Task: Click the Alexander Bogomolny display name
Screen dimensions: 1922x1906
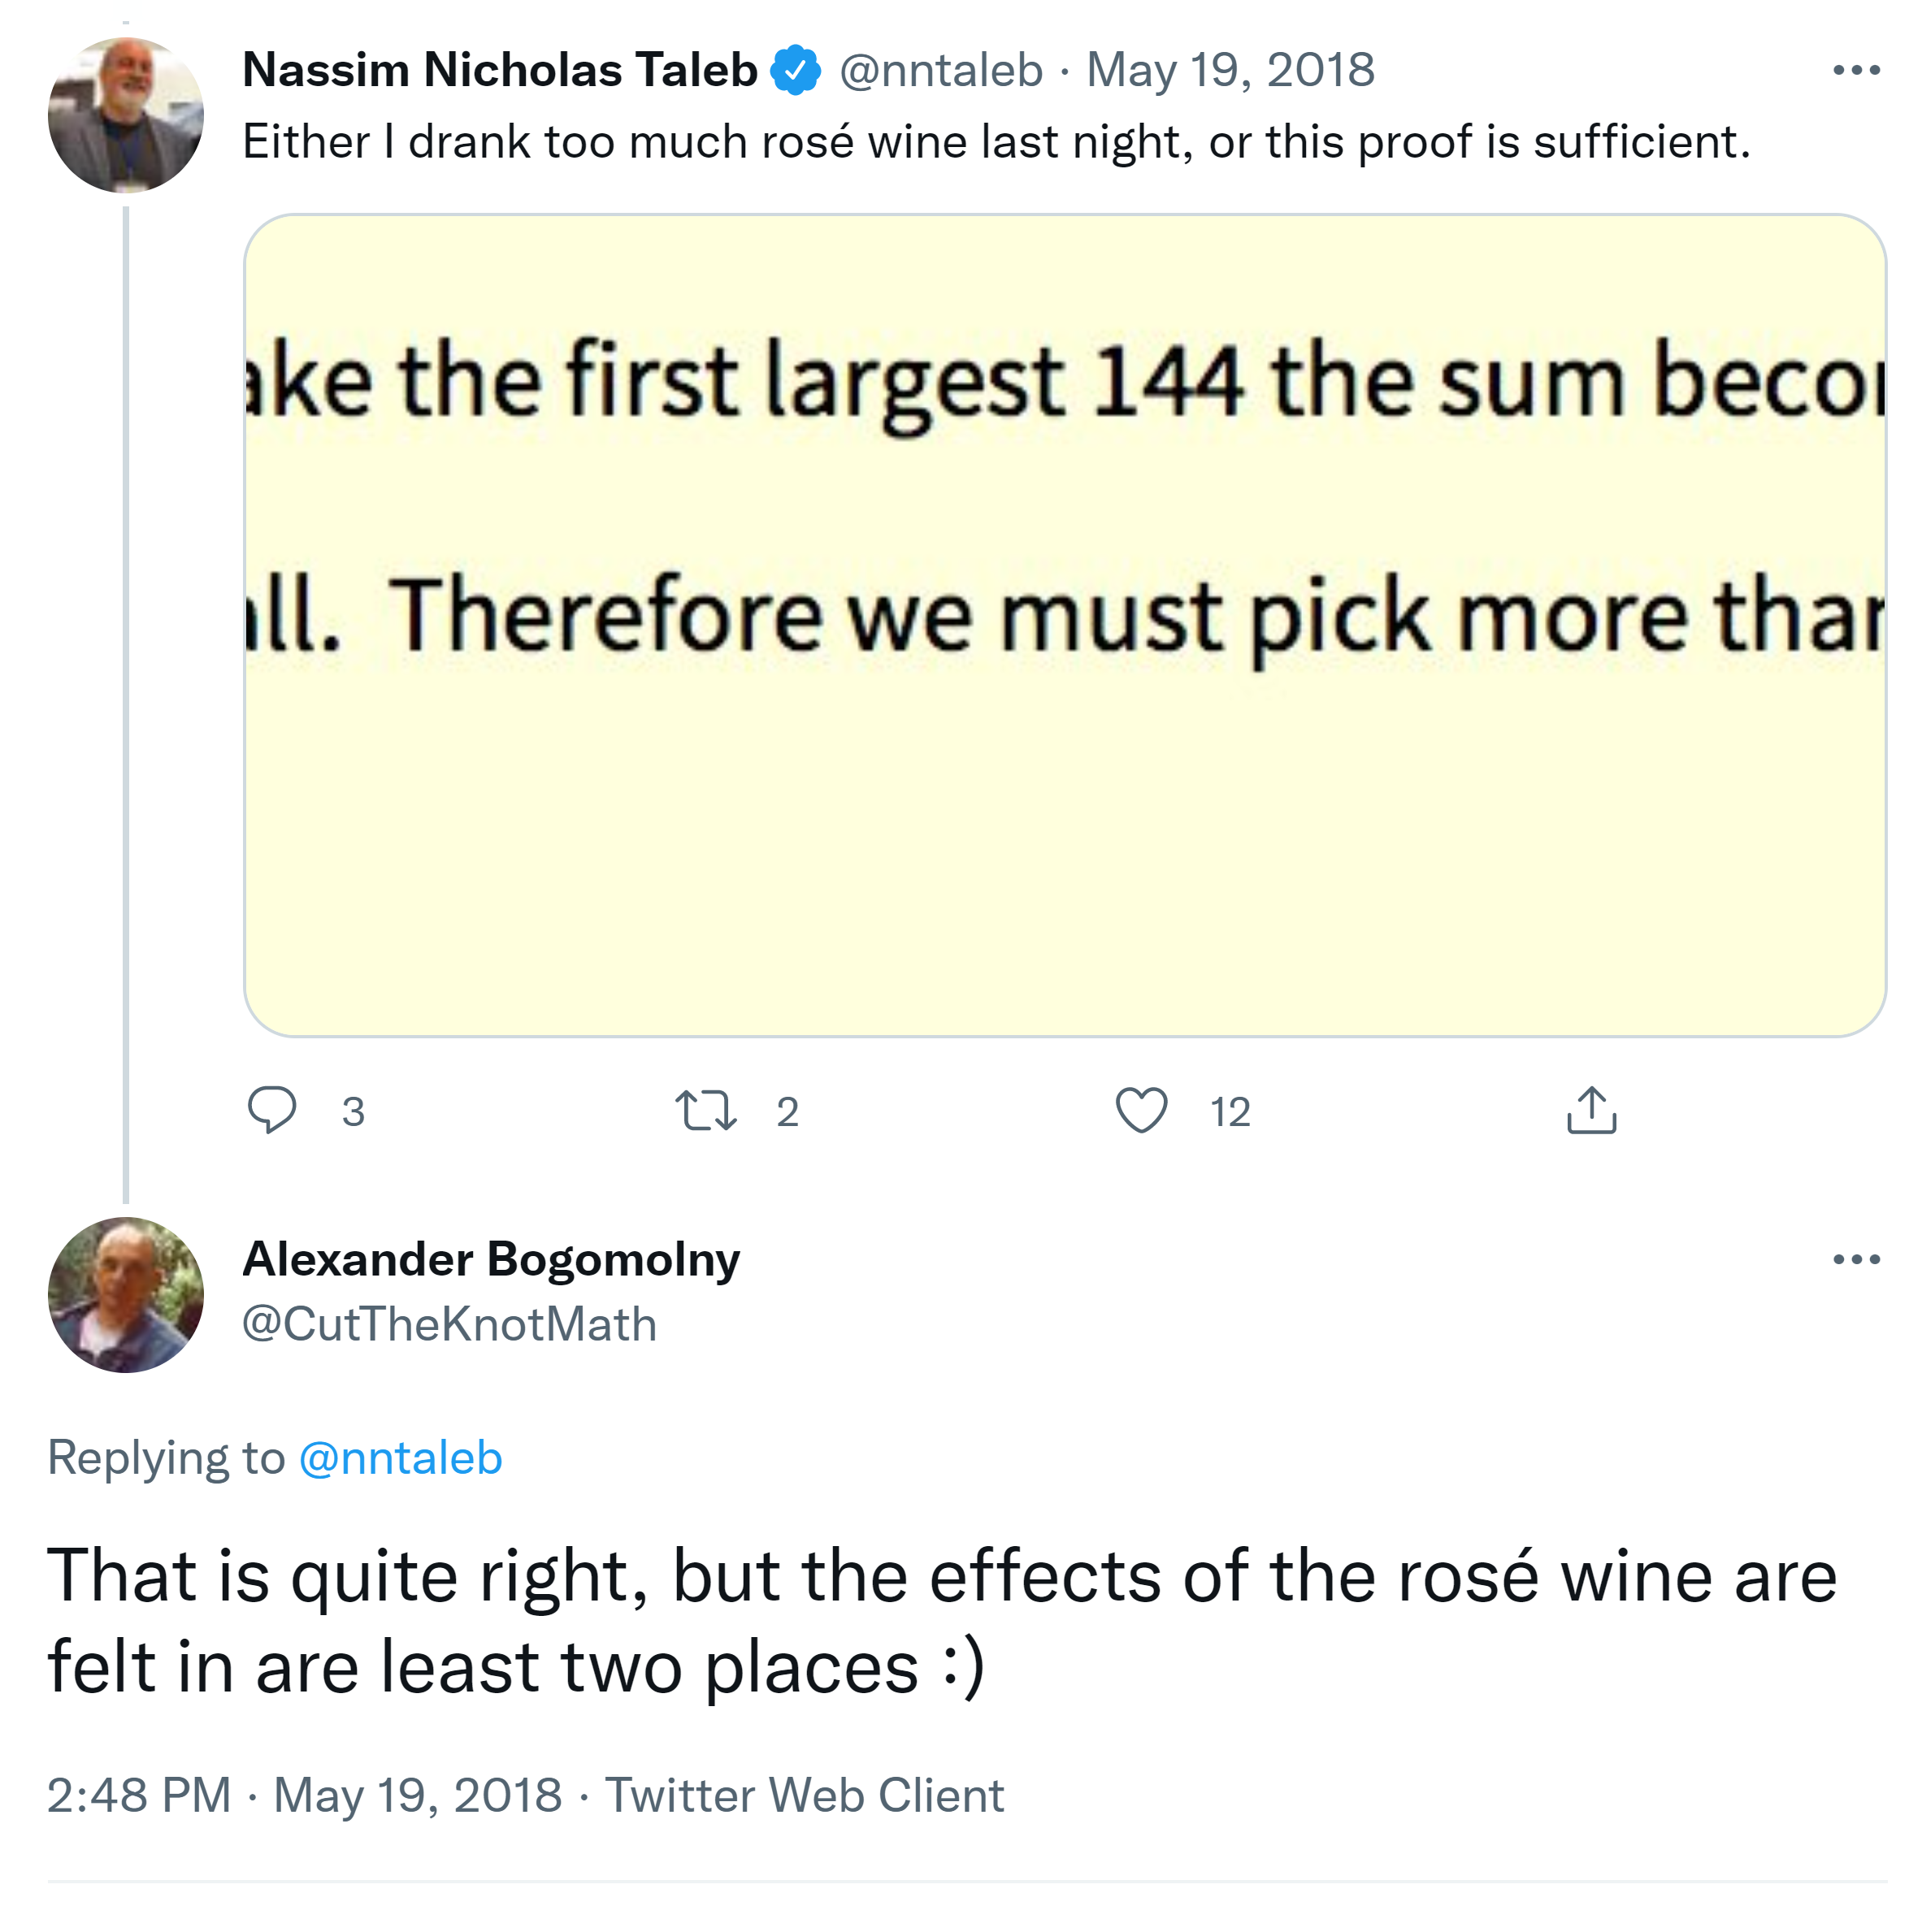Action: [492, 1259]
